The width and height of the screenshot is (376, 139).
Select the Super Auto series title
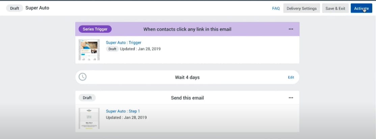pyautogui.click(x=37, y=8)
